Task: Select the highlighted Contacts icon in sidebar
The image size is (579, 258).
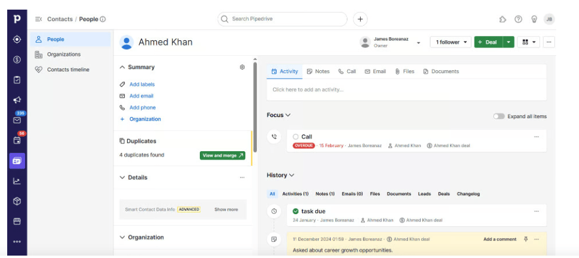Action: click(17, 161)
